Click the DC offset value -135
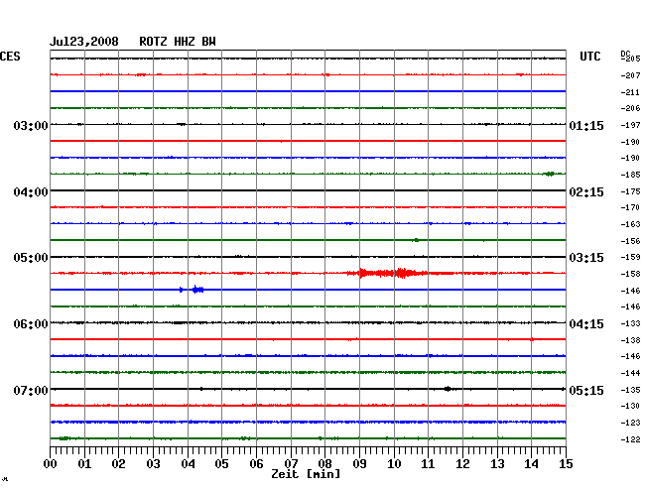 (630, 390)
